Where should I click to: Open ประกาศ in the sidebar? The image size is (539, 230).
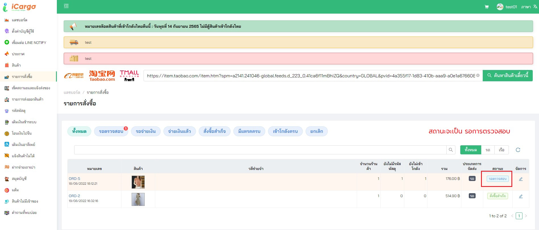coord(18,54)
